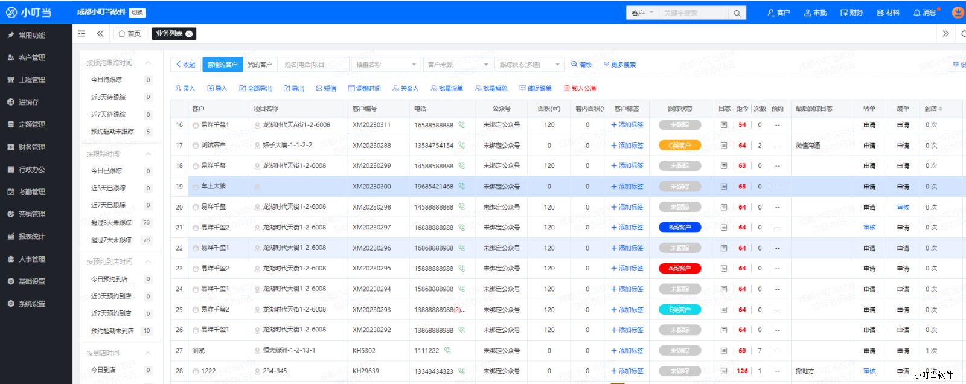Click 审核 in 转单 column for XM20230297

(869, 228)
